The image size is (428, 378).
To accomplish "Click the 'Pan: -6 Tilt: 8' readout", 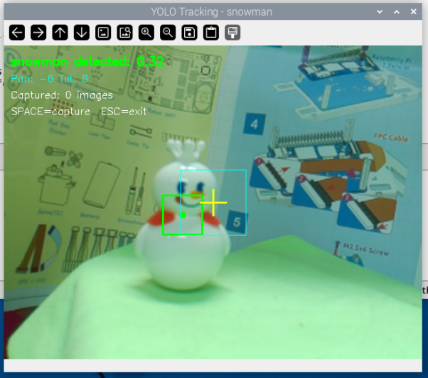I will [49, 79].
